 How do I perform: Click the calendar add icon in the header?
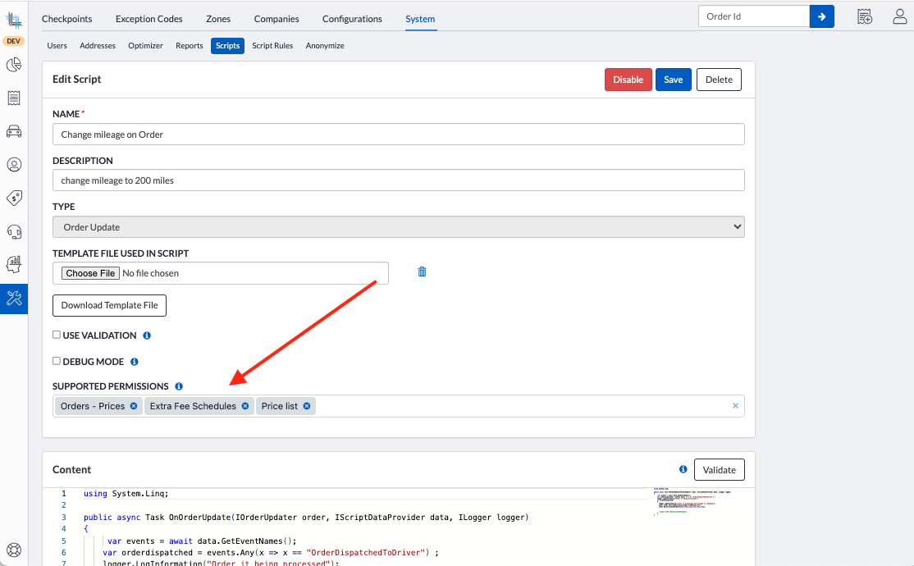click(x=865, y=17)
